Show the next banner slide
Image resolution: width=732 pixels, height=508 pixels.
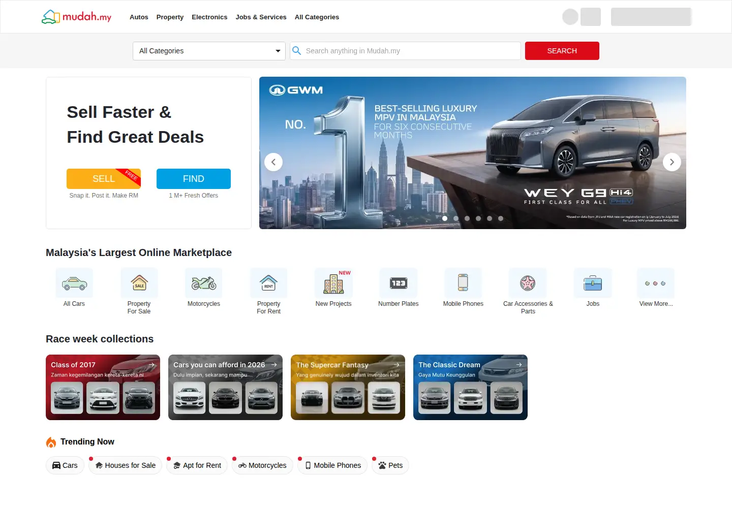click(672, 162)
